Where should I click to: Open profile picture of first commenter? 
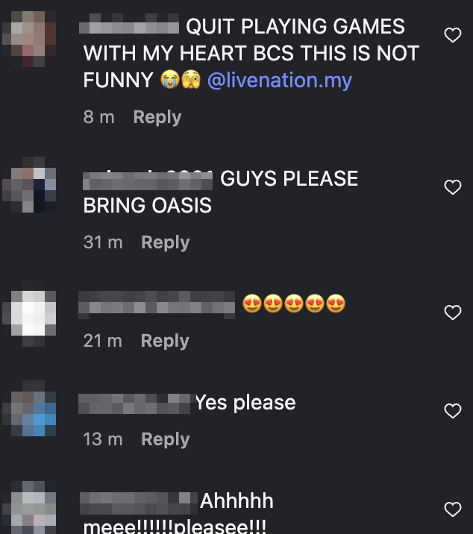(29, 39)
